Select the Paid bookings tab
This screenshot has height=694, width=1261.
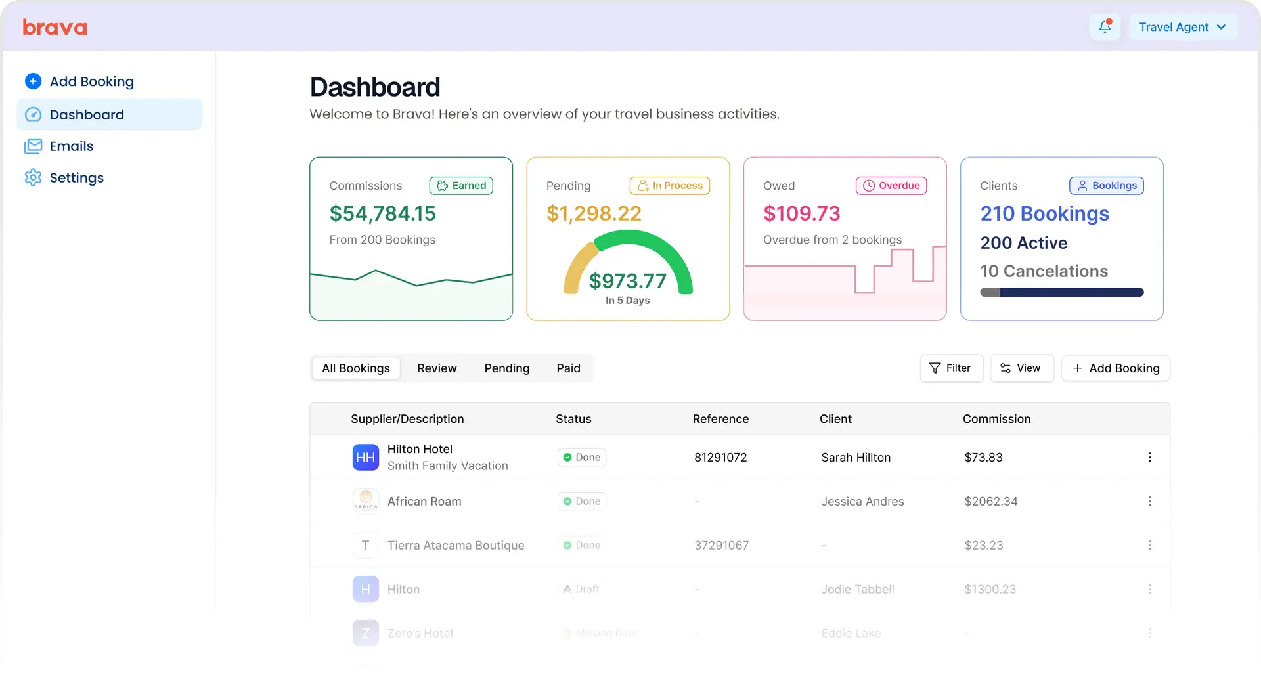pos(568,368)
